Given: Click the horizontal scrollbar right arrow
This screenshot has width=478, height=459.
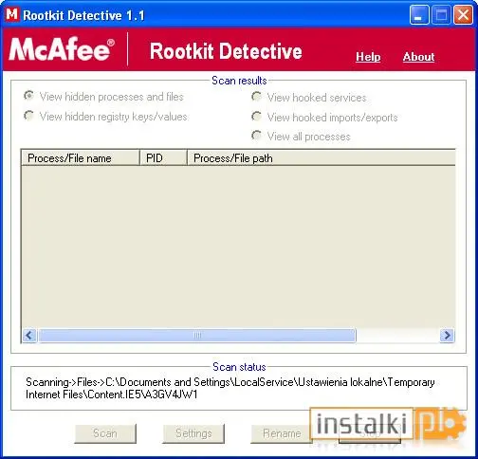Looking at the screenshot, I should [x=447, y=335].
